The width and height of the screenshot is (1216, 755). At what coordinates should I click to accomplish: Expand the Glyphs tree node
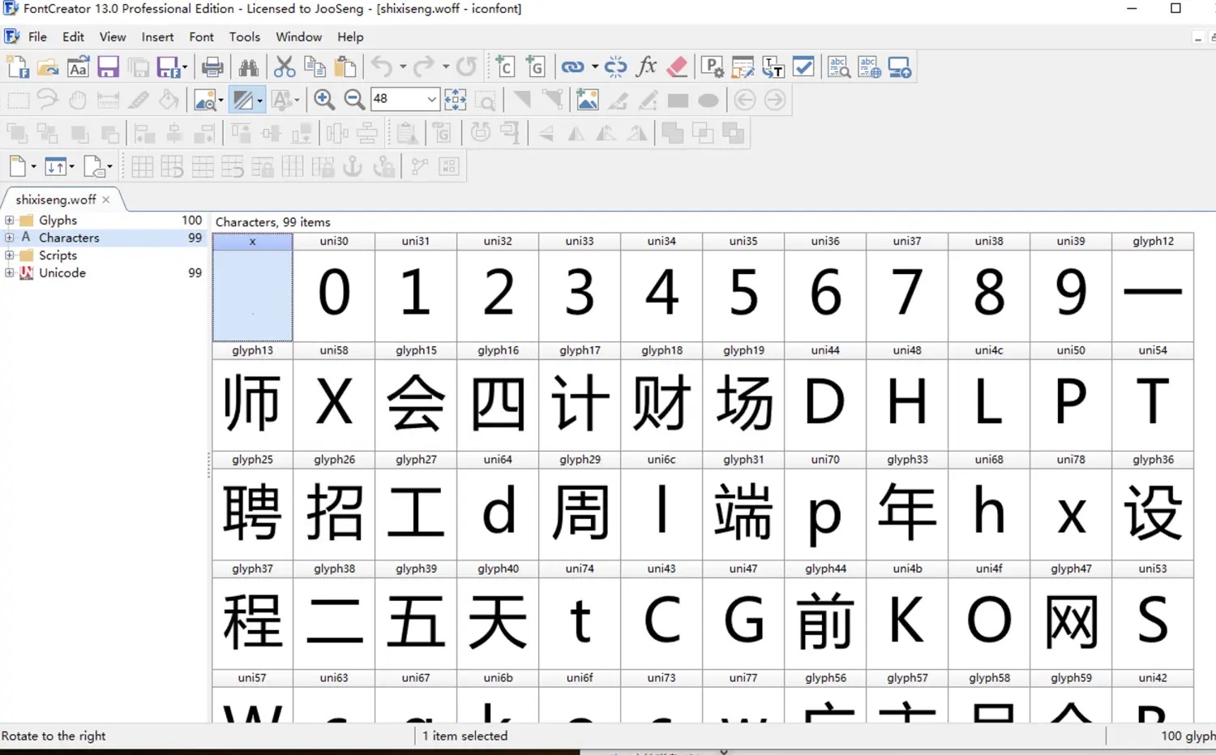[x=10, y=220]
